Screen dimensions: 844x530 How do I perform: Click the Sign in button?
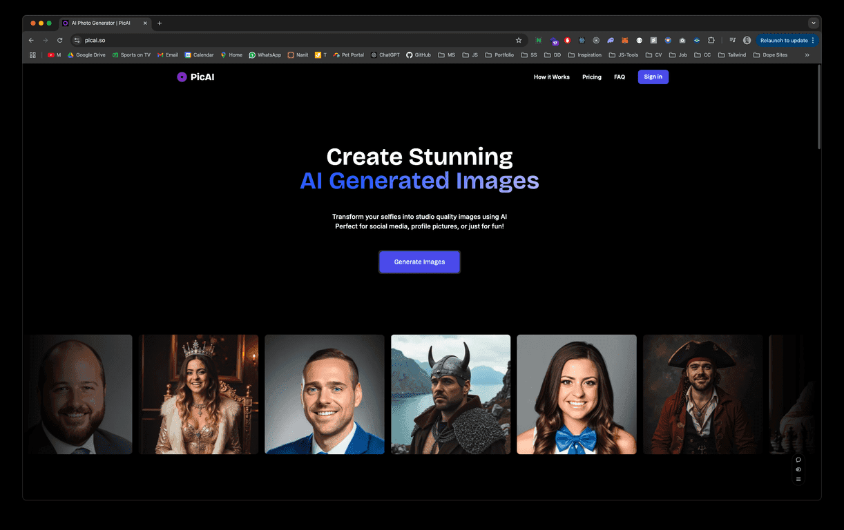click(x=652, y=77)
